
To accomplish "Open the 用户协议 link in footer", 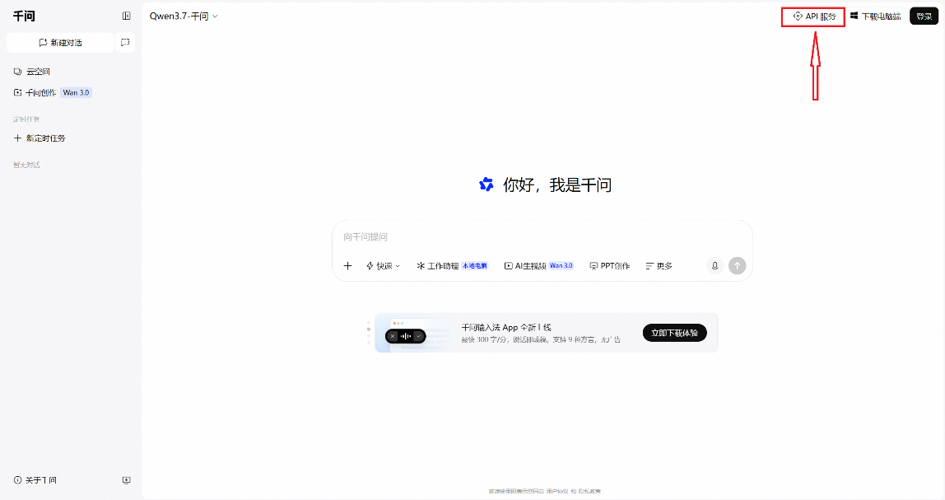I will click(x=557, y=492).
